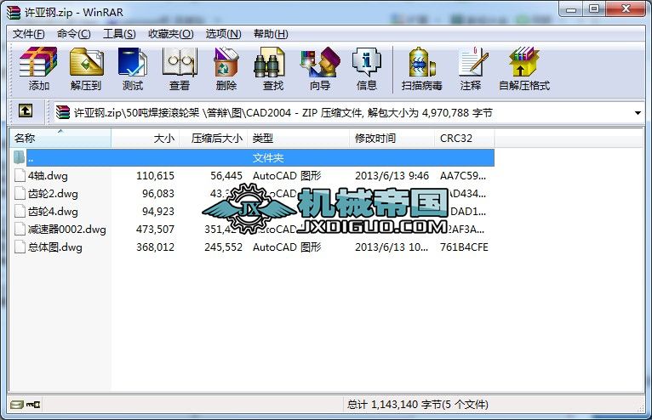Select file 4轴.dwg

(x=48, y=176)
